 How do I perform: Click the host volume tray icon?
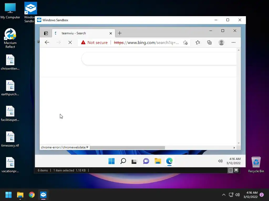click(x=237, y=195)
